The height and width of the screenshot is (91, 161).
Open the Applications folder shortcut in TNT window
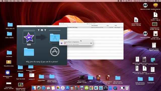[55, 38]
